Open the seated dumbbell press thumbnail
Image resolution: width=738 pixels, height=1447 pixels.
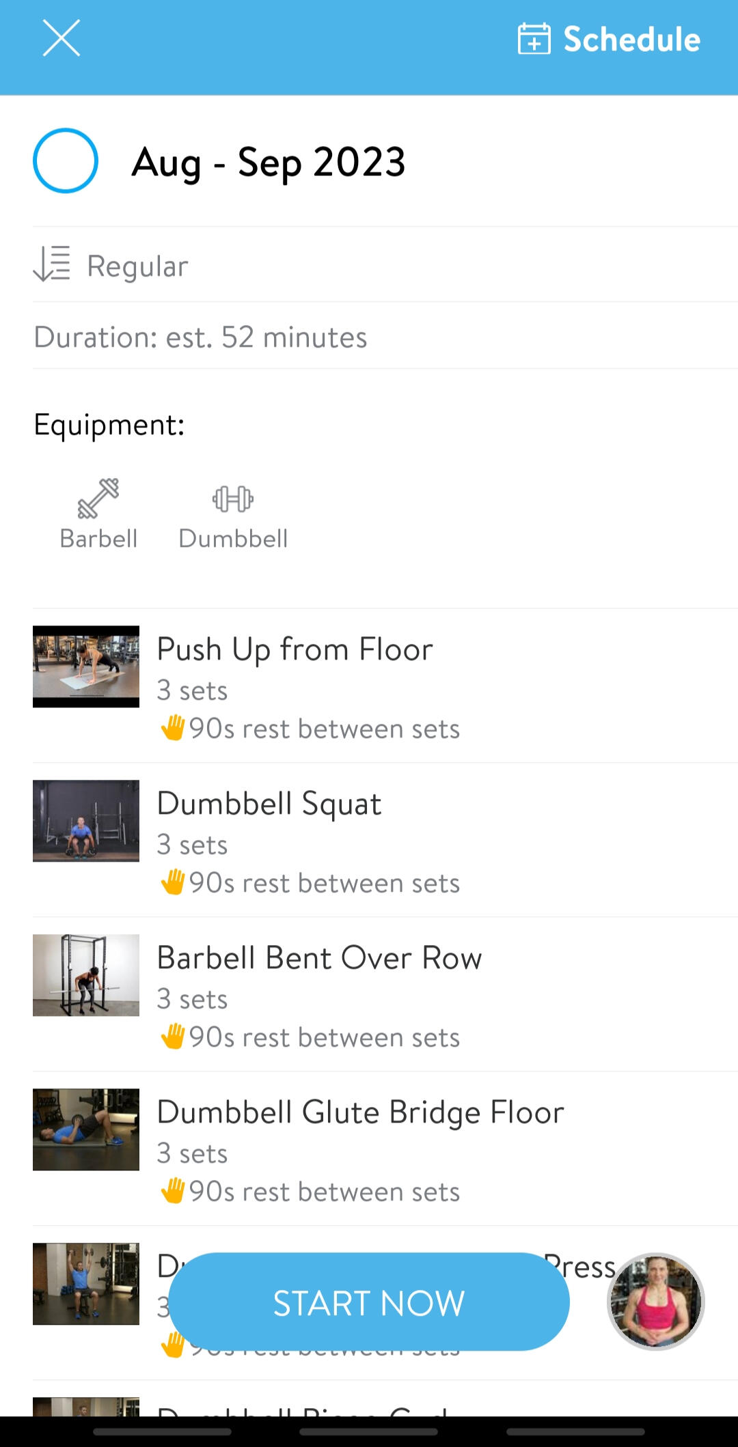click(86, 1284)
